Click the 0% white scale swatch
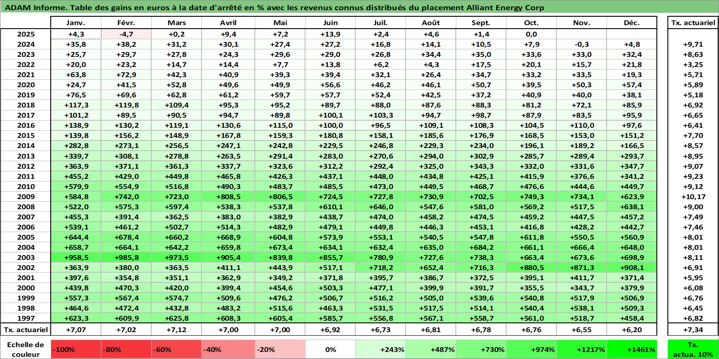The image size is (719, 359). click(x=331, y=349)
